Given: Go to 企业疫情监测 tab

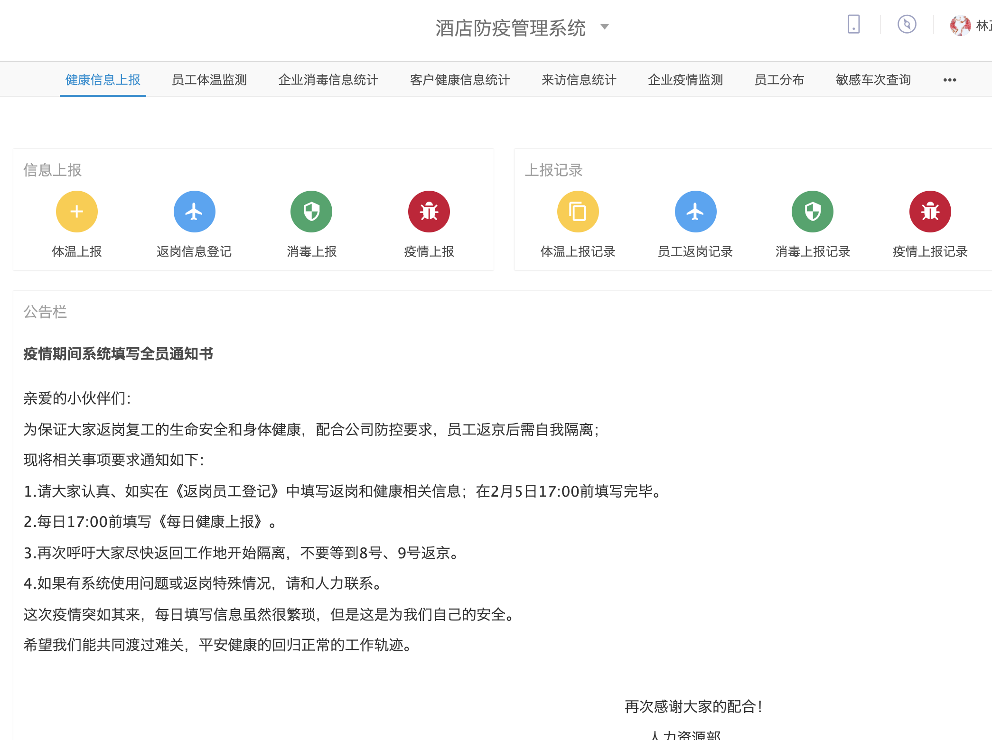Looking at the screenshot, I should click(x=685, y=80).
